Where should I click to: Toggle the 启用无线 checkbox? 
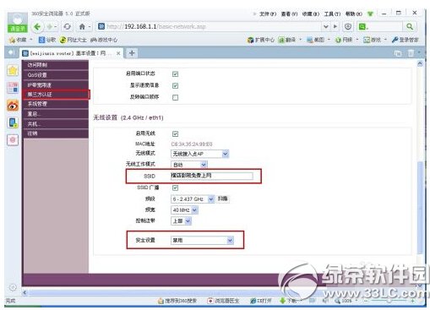click(175, 134)
